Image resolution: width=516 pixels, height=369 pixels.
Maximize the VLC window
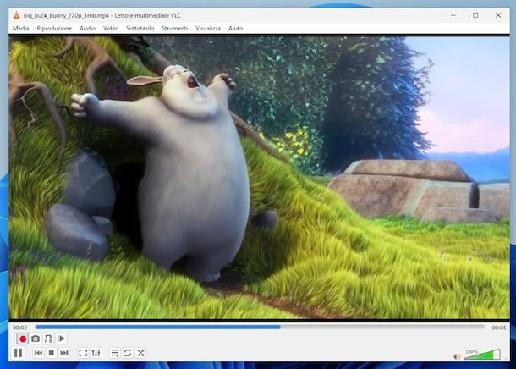click(x=475, y=15)
